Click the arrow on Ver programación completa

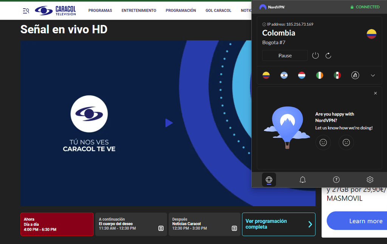pos(310,224)
